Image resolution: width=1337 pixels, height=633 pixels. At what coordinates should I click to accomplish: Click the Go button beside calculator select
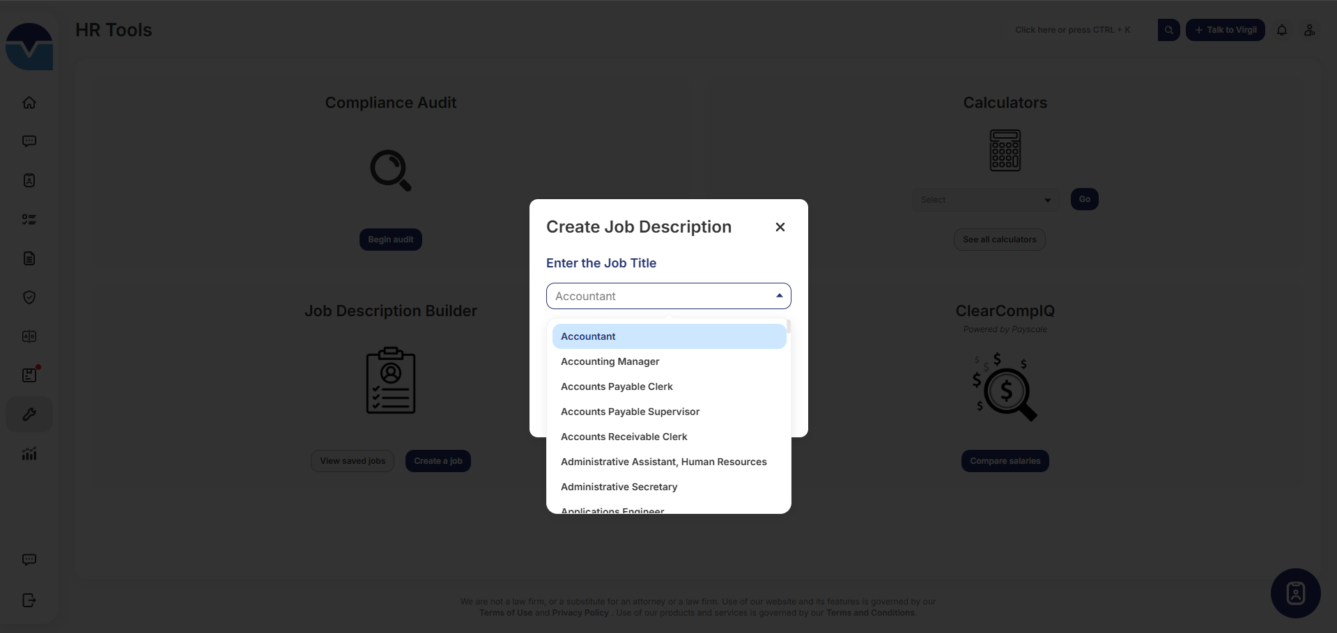1085,199
